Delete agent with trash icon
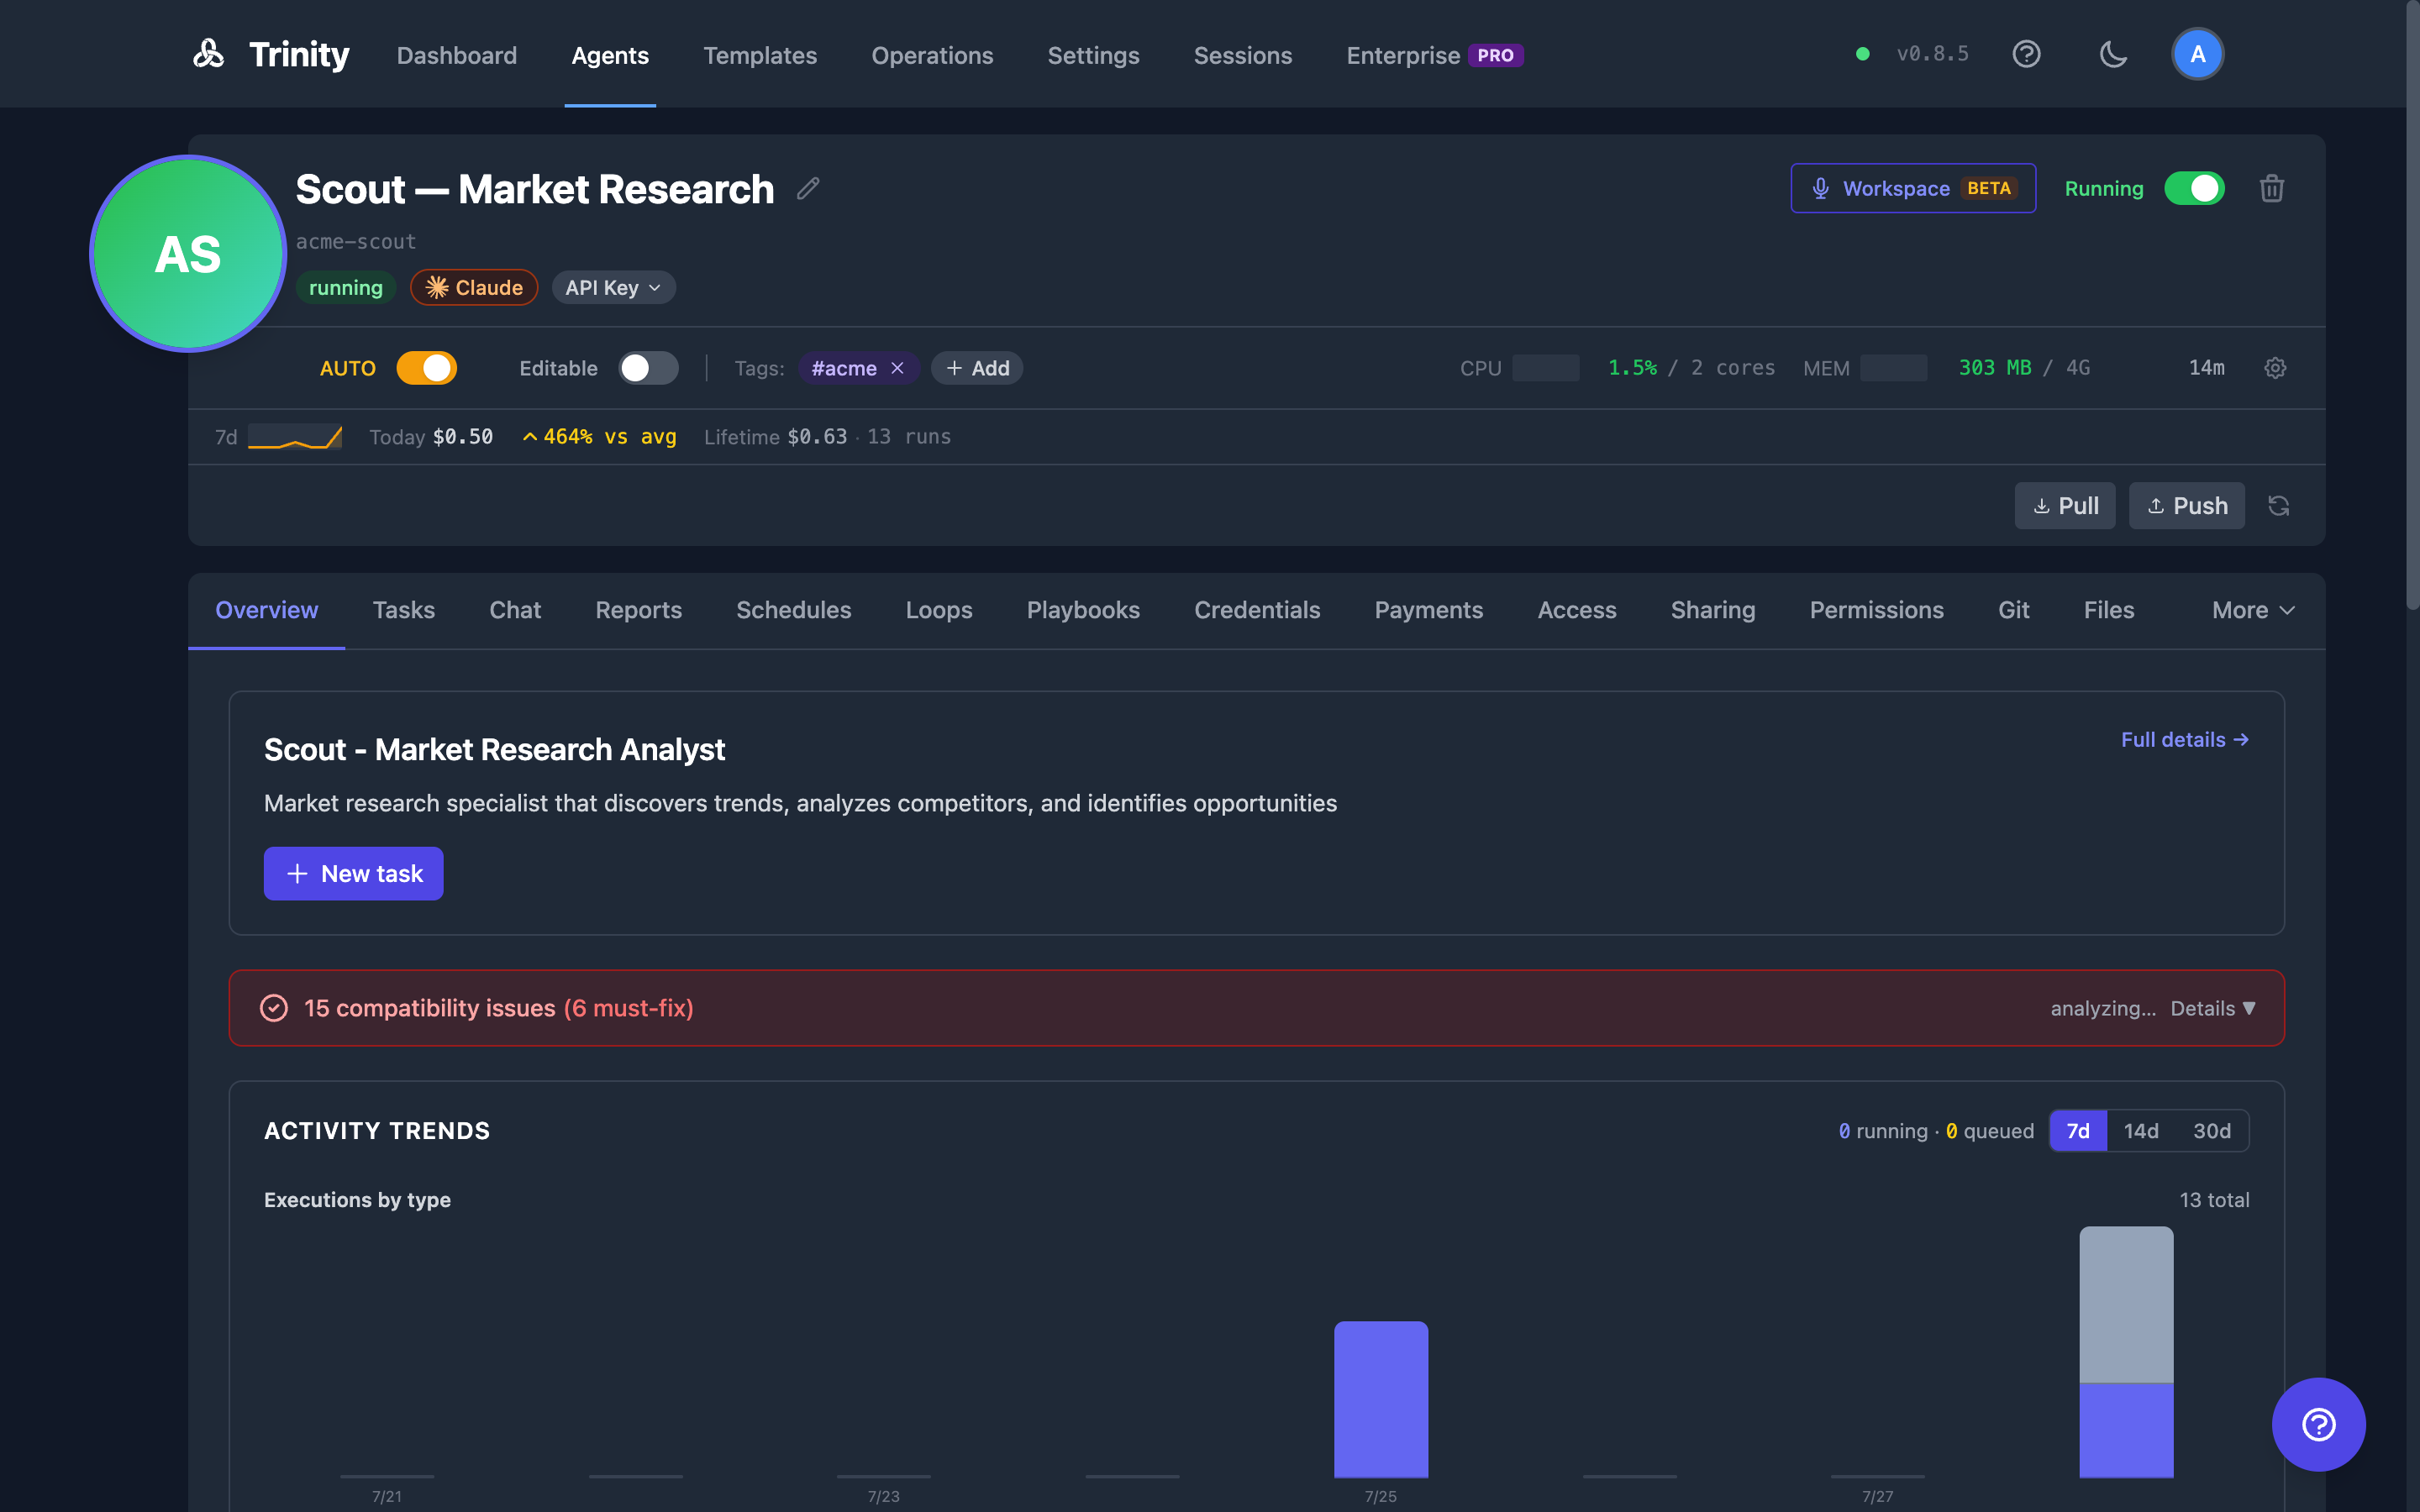The width and height of the screenshot is (2420, 1512). [2271, 188]
